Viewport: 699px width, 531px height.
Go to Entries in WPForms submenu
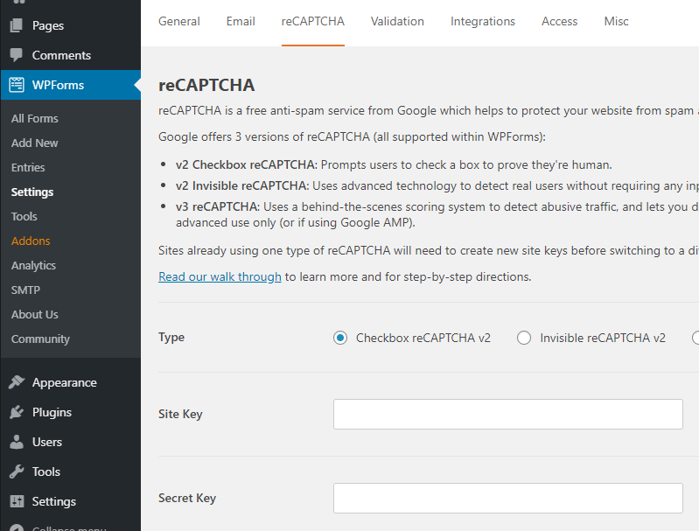[x=28, y=167]
